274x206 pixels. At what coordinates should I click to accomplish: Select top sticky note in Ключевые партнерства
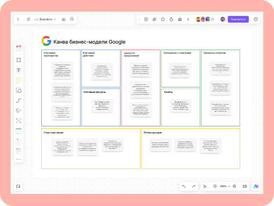pos(62,70)
